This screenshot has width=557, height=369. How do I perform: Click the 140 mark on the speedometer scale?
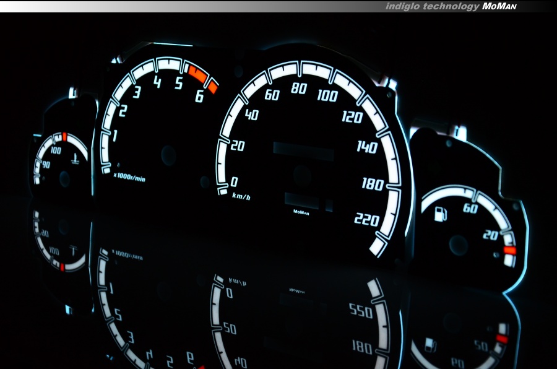[x=367, y=147]
